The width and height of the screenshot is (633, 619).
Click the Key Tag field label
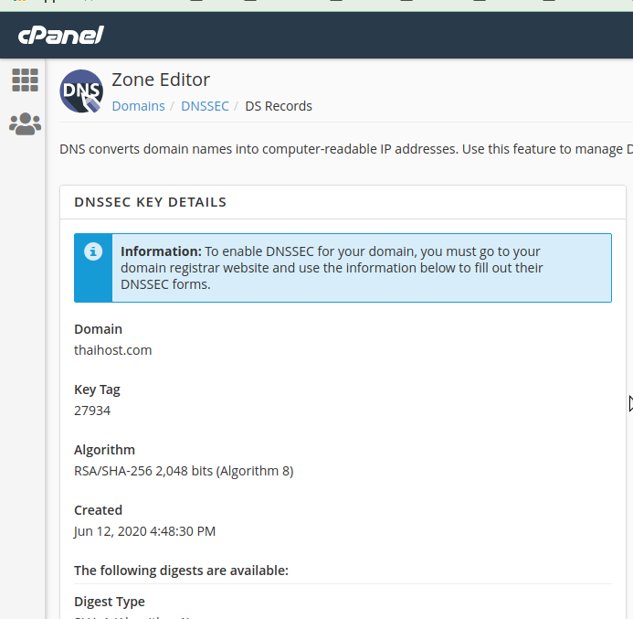point(97,390)
